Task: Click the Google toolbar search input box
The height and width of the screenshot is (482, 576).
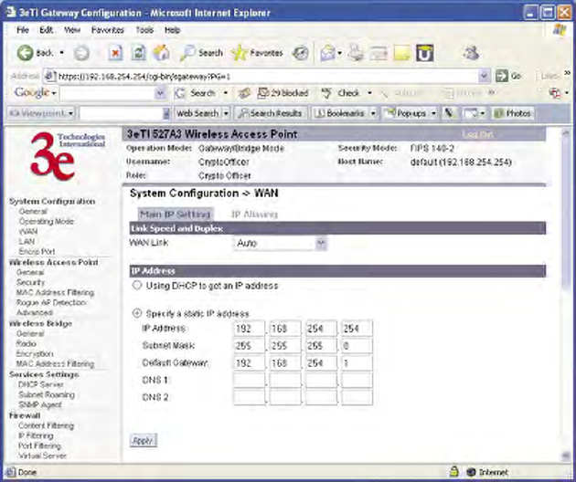Action: click(108, 93)
